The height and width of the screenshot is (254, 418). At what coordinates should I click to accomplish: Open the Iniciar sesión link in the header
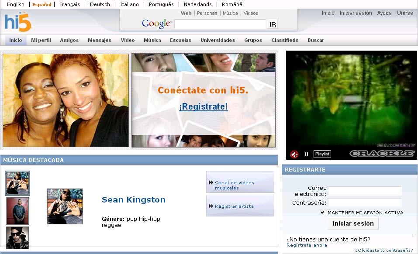point(356,13)
